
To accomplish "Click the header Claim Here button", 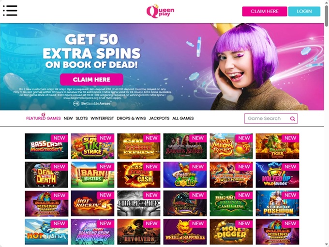I will click(x=265, y=11).
